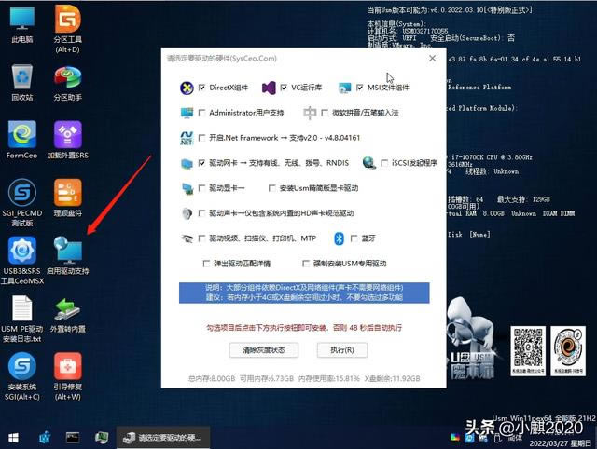
Task: Click the VC运行库 Visual Studio icon
Action: (269, 88)
